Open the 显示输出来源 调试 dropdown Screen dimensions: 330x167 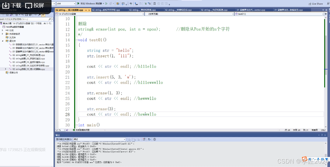[99, 139]
